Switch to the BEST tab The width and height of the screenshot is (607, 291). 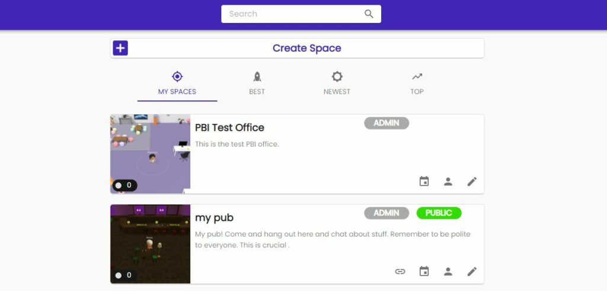pyautogui.click(x=257, y=84)
